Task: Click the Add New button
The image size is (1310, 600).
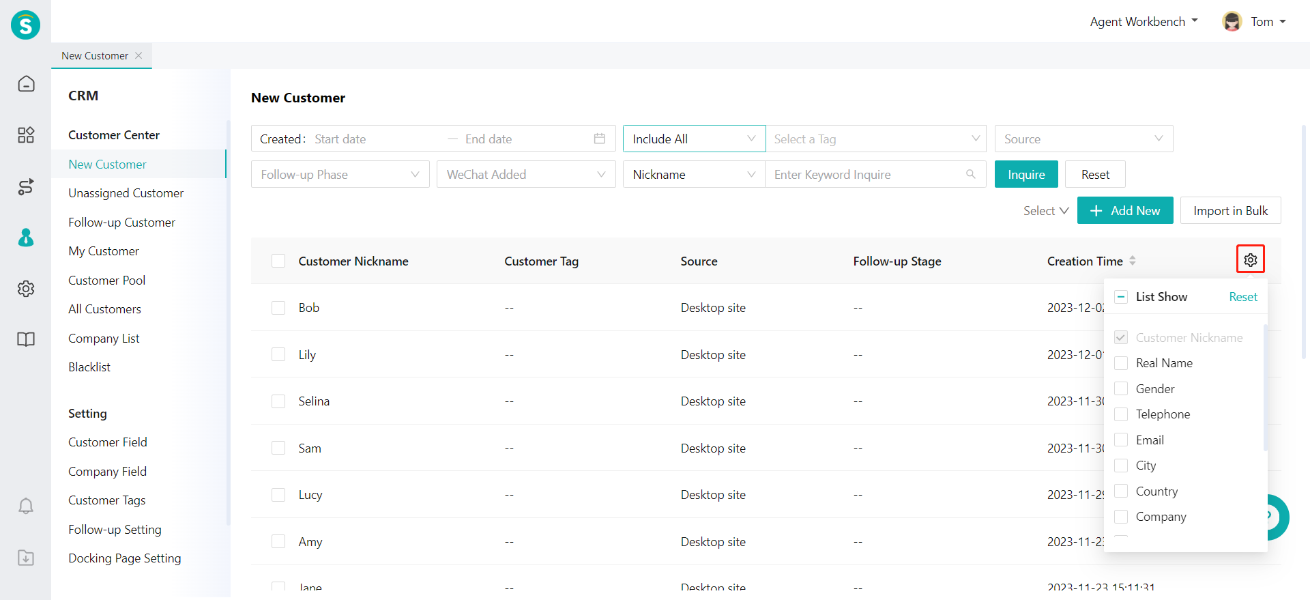Action: (x=1125, y=210)
